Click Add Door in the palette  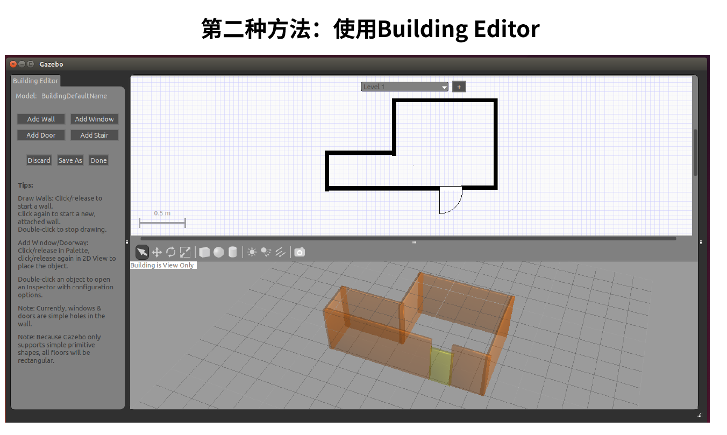pyautogui.click(x=41, y=135)
